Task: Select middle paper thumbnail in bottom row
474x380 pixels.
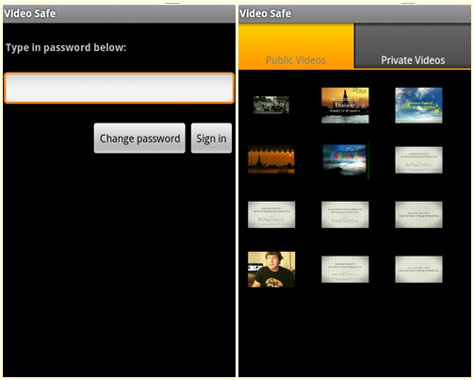Action: 345,270
